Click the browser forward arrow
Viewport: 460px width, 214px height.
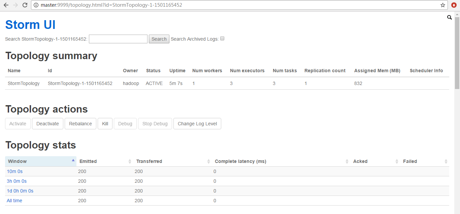(15, 5)
